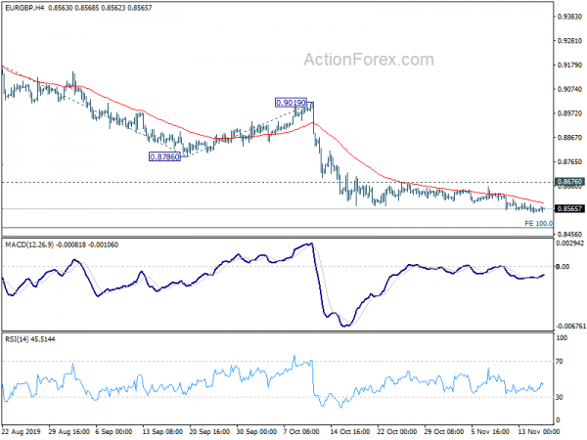Click the 13 Nov 00:00 time label

pyautogui.click(x=538, y=431)
